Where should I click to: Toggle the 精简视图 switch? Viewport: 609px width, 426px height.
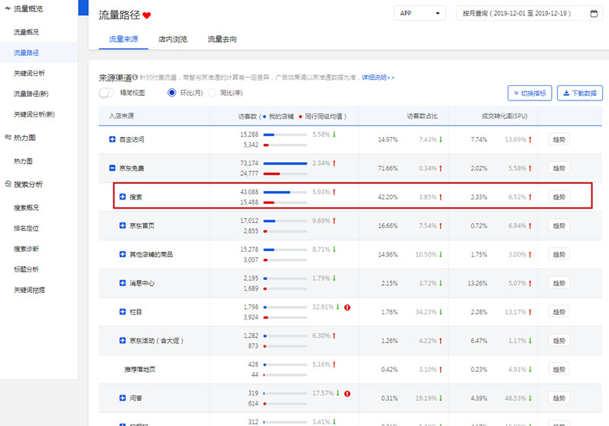pos(107,93)
